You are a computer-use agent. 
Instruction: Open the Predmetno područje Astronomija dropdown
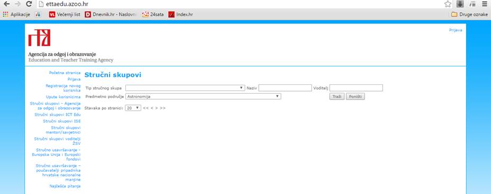click(x=203, y=96)
